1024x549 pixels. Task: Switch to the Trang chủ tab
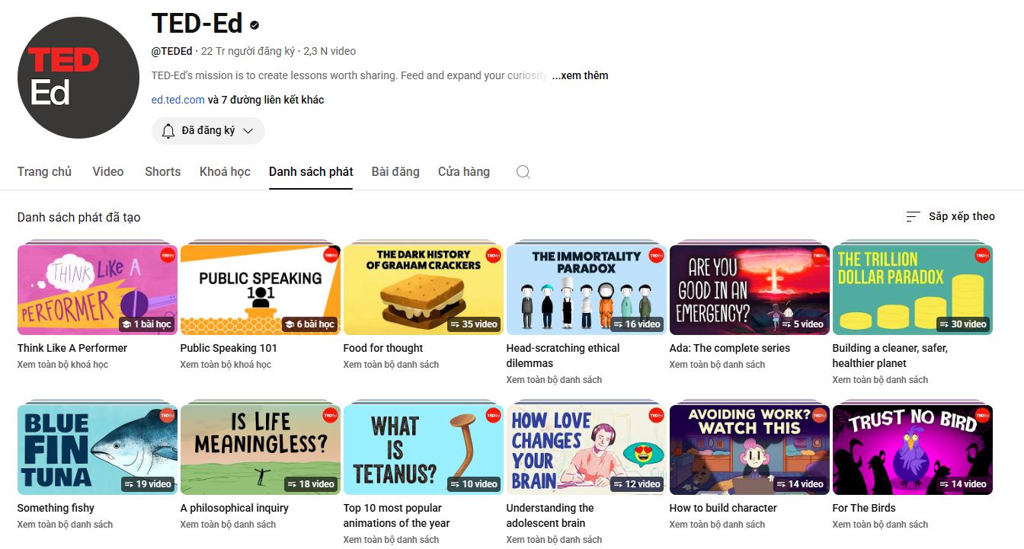point(44,172)
